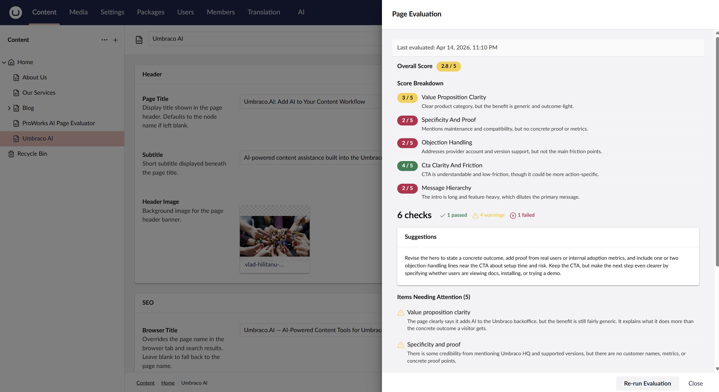
Task: Click the '4 warnings' text
Action: tap(492, 215)
